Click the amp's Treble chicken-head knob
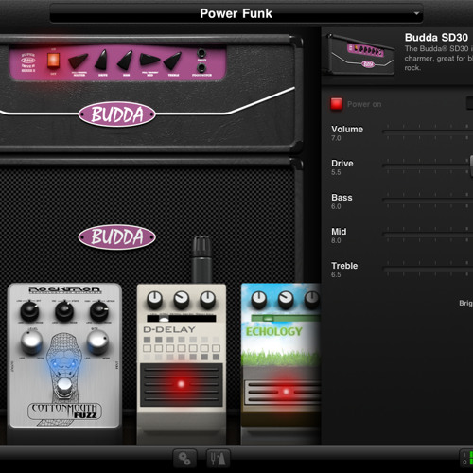 tap(172, 61)
